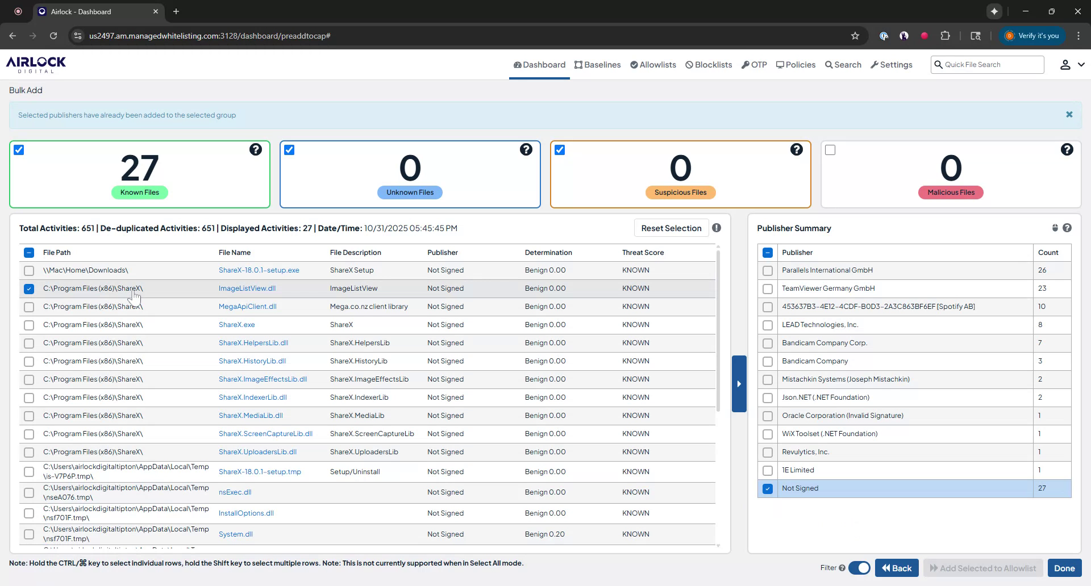Image resolution: width=1091 pixels, height=586 pixels.
Task: Open the MegaApiClient.dll file link
Action: [x=247, y=307]
